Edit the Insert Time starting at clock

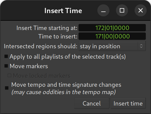pyautogui.click(x=112, y=28)
